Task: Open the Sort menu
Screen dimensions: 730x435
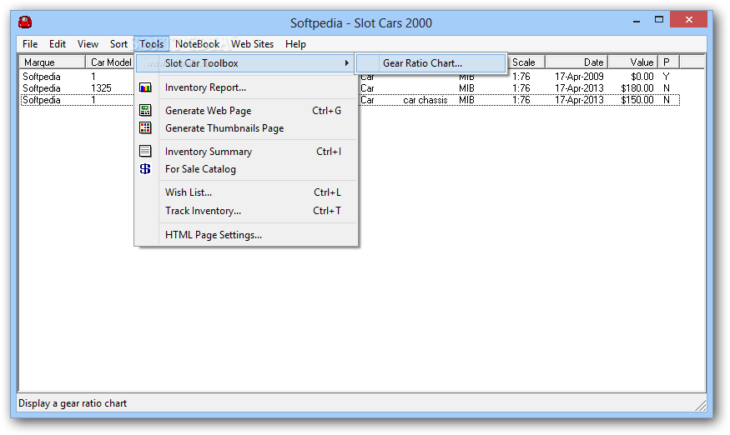Action: tap(118, 44)
